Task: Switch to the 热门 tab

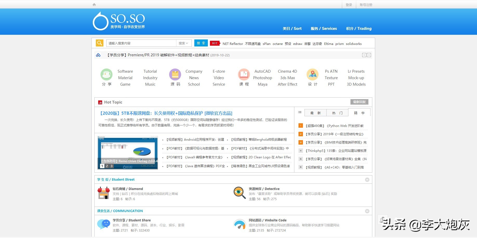Action: point(337,113)
